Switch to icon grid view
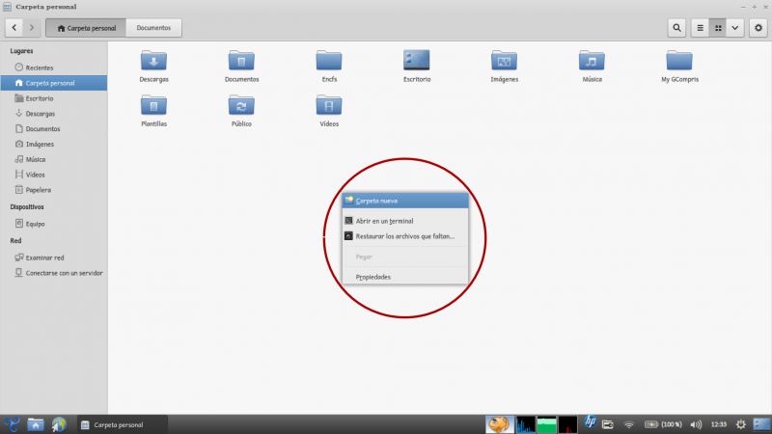Screen dimensions: 772x434 click(x=718, y=28)
